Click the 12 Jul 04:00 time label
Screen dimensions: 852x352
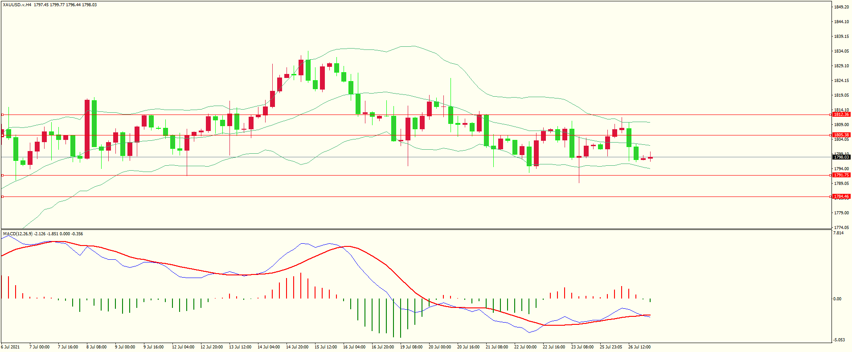(183, 347)
